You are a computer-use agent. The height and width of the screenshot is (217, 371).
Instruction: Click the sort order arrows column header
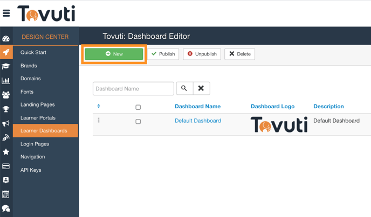[99, 106]
